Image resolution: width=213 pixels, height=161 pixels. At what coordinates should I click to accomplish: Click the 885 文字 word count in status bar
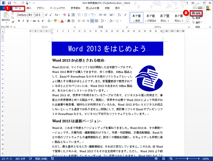[x=20, y=159]
